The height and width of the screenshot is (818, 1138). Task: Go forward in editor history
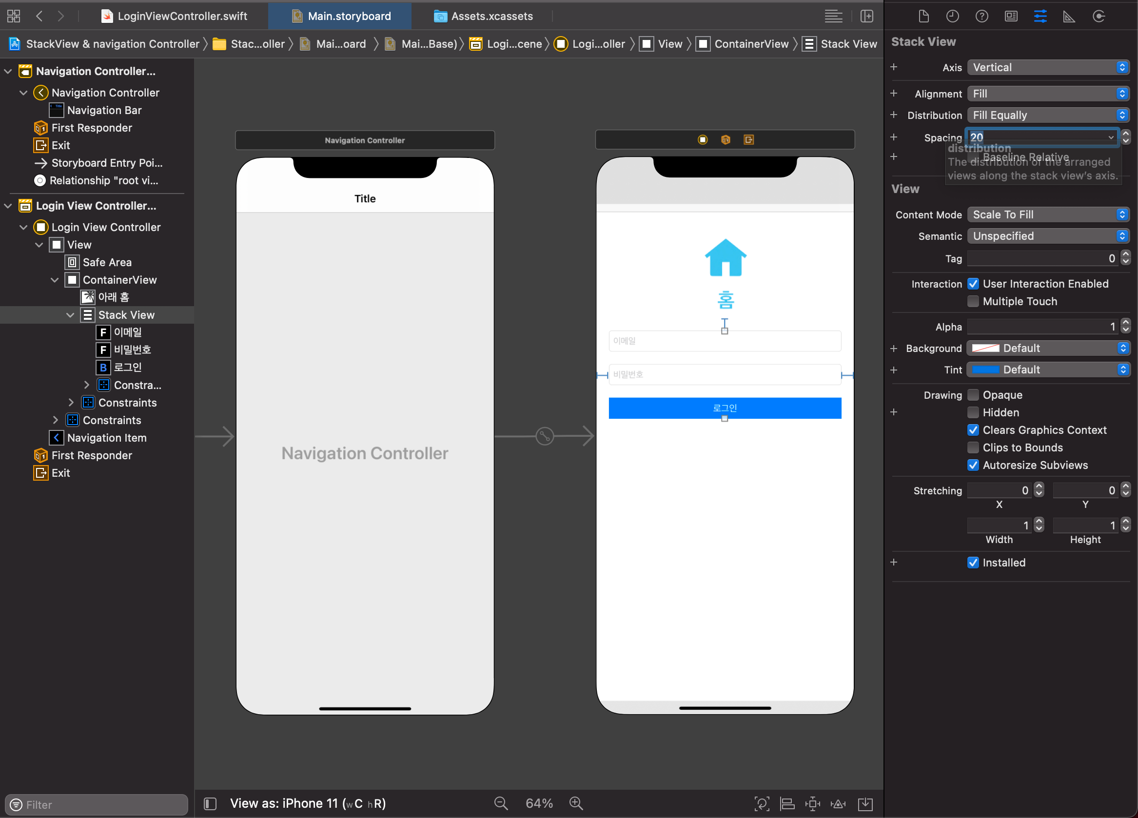pyautogui.click(x=61, y=16)
